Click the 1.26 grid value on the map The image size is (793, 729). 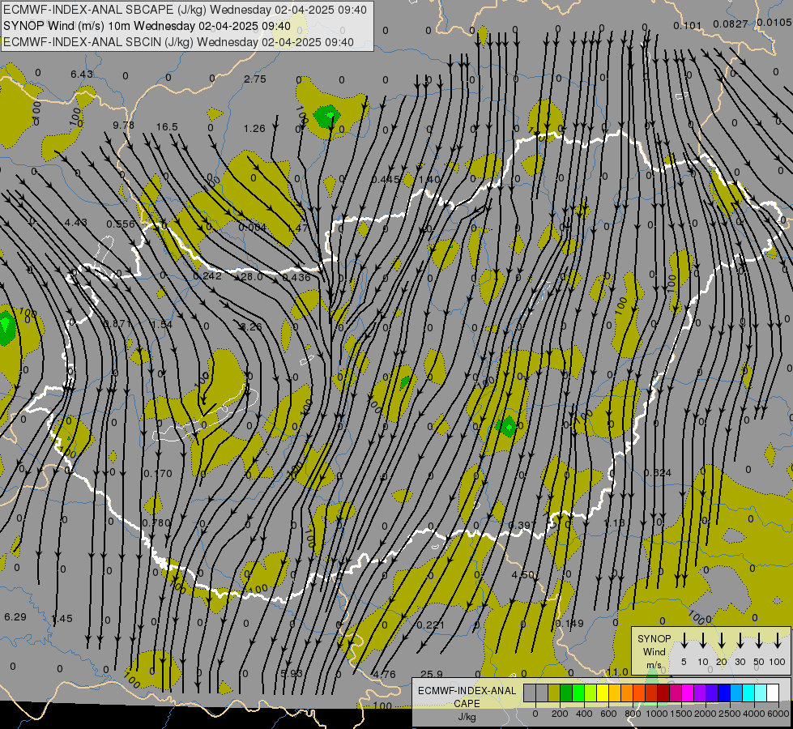point(254,129)
